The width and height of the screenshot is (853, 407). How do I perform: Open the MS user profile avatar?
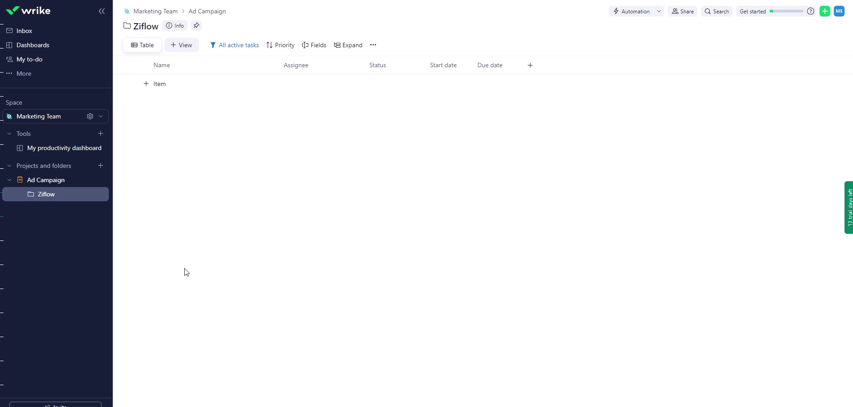click(x=839, y=11)
